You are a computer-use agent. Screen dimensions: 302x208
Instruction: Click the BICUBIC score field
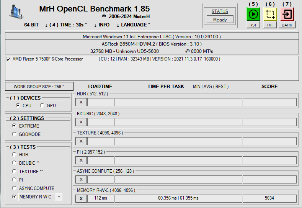(269, 122)
